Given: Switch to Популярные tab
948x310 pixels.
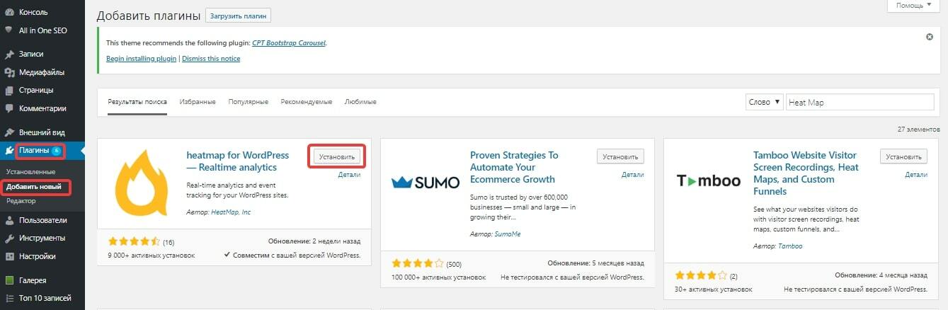Looking at the screenshot, I should click(248, 102).
